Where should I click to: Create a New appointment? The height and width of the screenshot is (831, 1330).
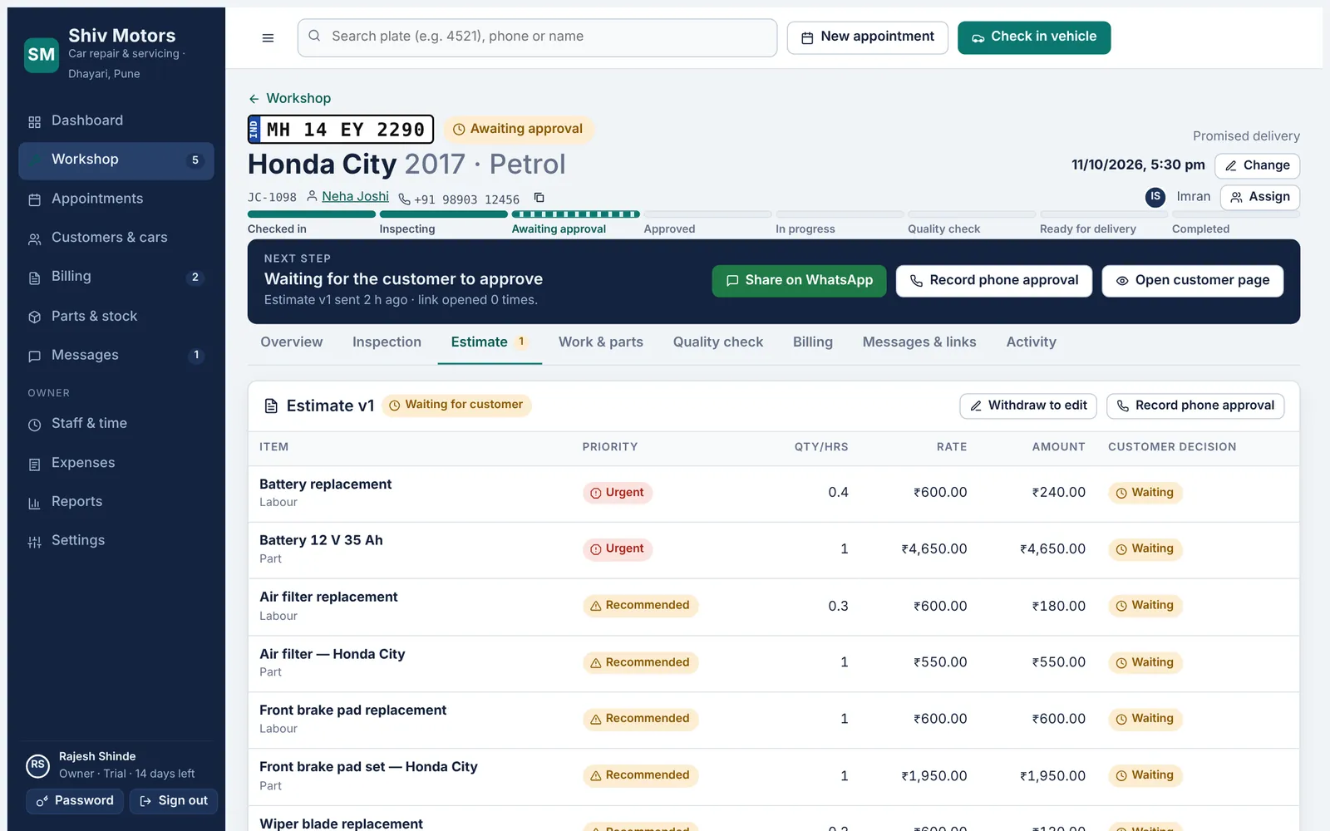867,37
